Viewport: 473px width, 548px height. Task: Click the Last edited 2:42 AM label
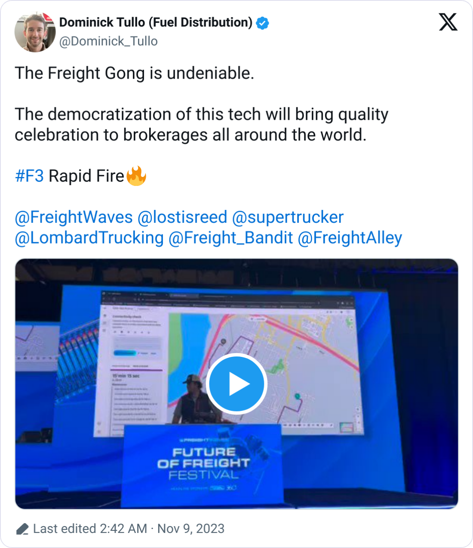90,529
